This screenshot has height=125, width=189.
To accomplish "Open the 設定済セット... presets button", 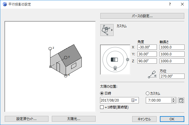I will (x=27, y=119).
